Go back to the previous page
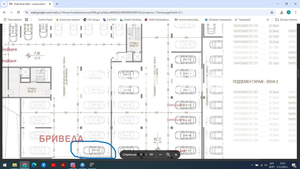Screen dimensions: 300x169 4,12
